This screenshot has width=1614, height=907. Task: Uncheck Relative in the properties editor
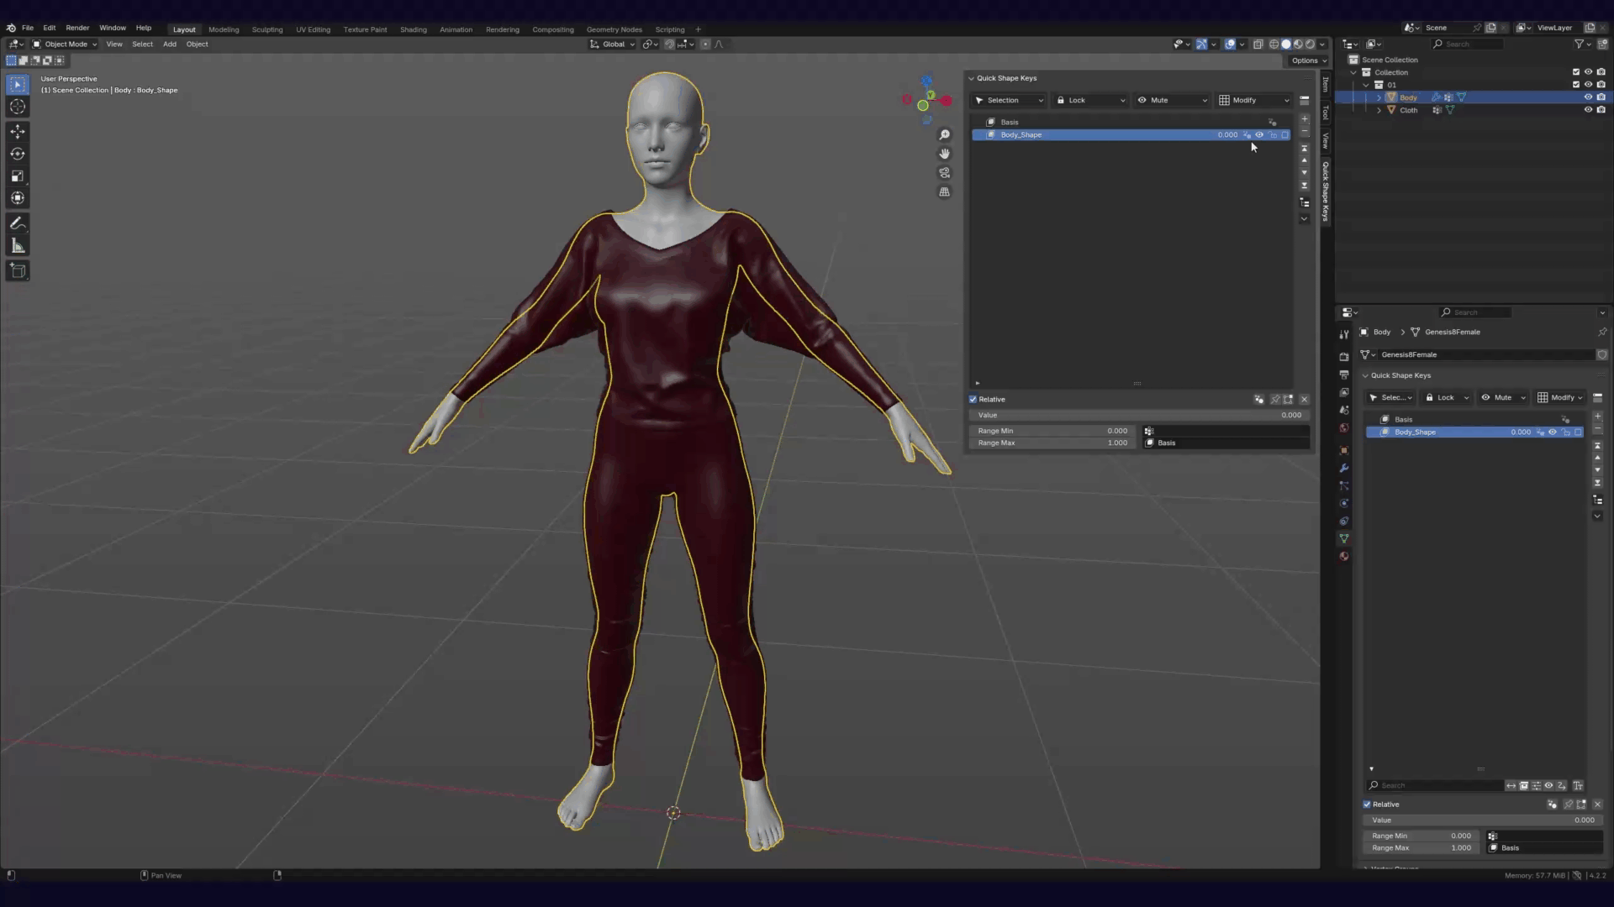point(1368,805)
